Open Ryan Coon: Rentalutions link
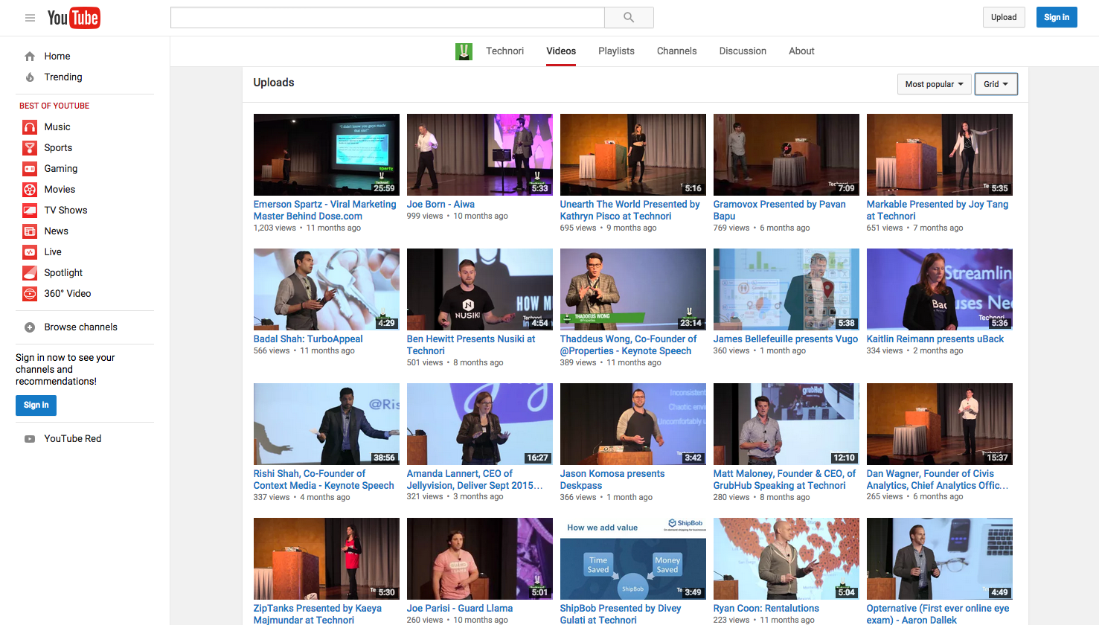This screenshot has height=625, width=1099. click(x=766, y=609)
